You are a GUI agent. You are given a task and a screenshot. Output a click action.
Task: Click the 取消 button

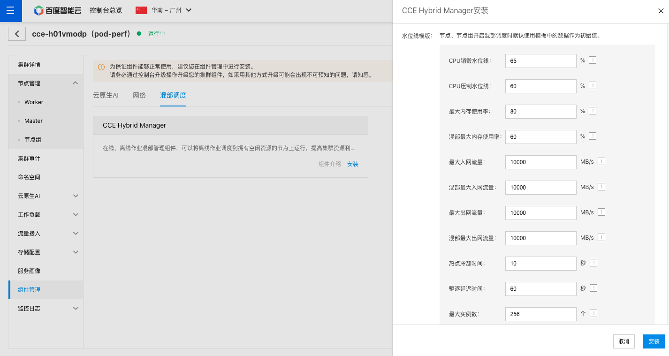click(623, 341)
